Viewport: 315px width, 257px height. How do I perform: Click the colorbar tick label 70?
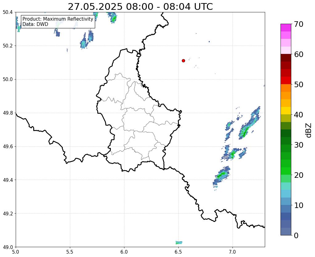(298, 24)
